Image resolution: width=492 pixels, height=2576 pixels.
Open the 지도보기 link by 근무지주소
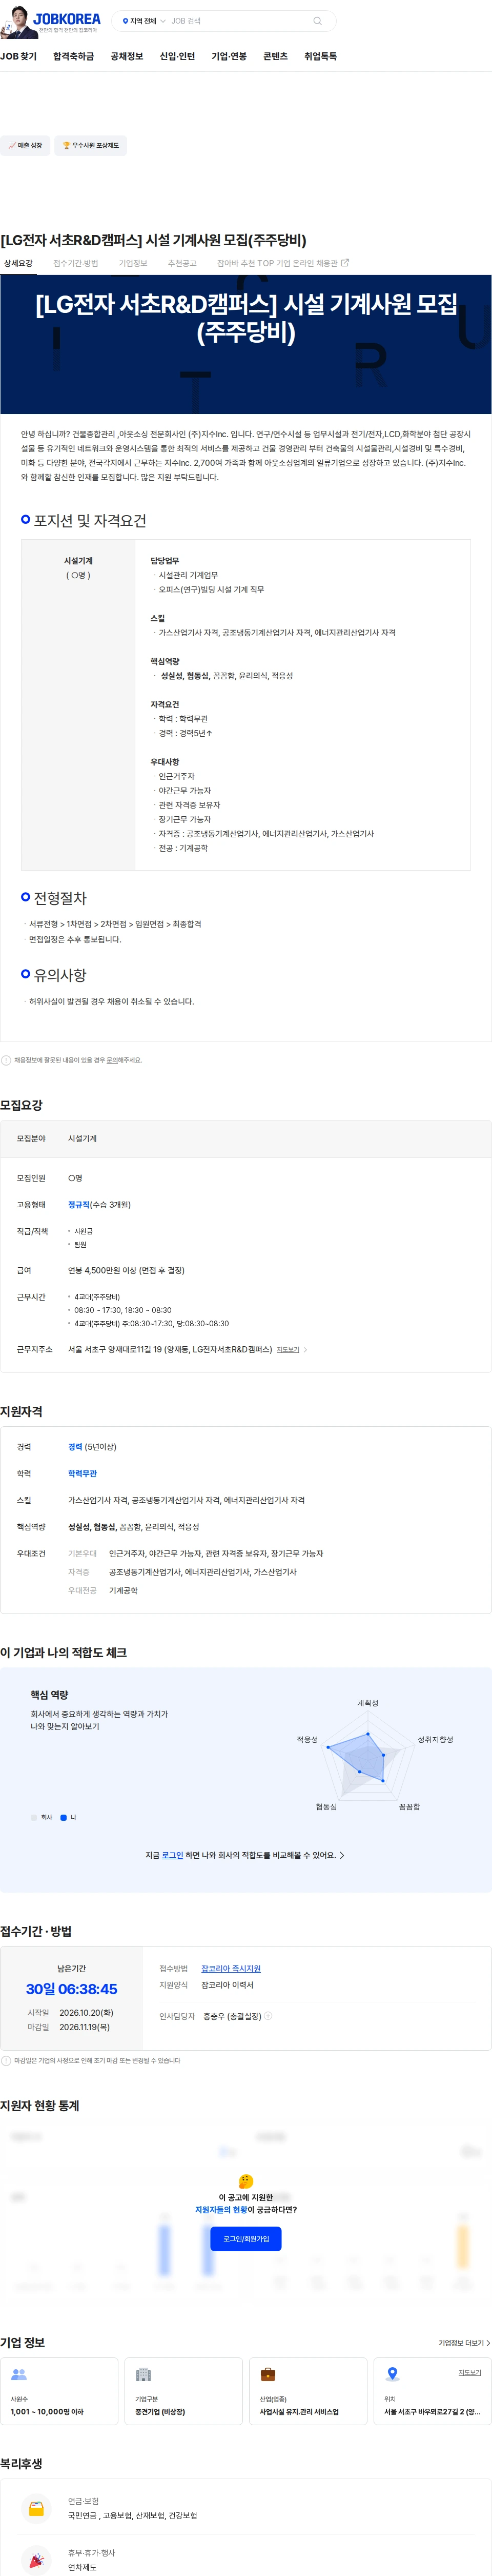click(x=288, y=1350)
